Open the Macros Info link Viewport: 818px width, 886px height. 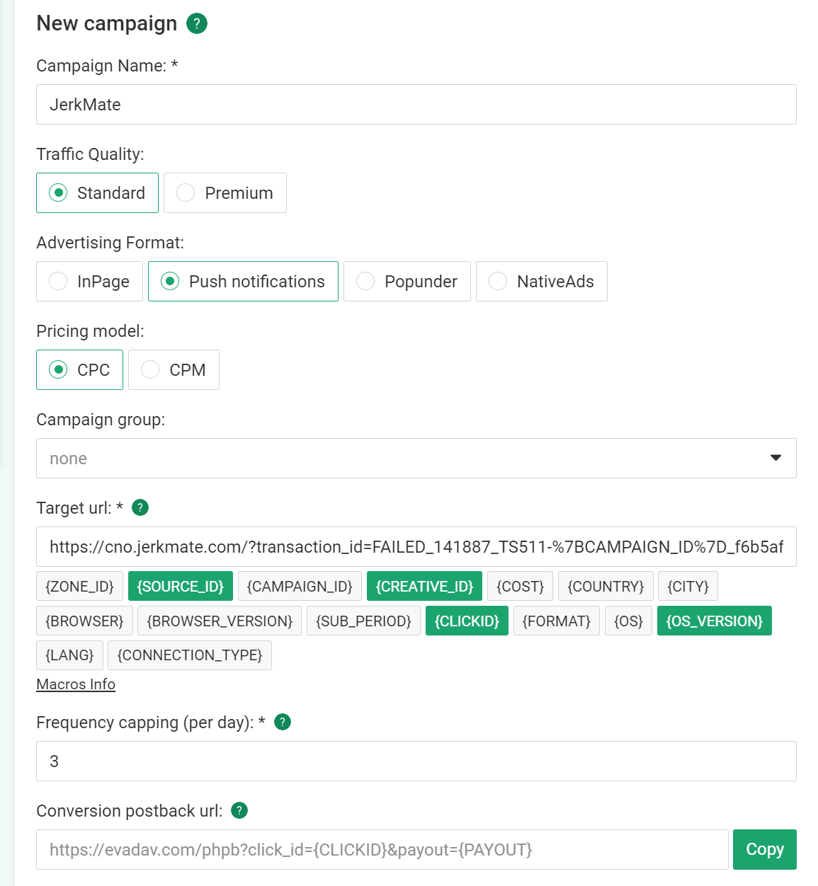click(76, 684)
